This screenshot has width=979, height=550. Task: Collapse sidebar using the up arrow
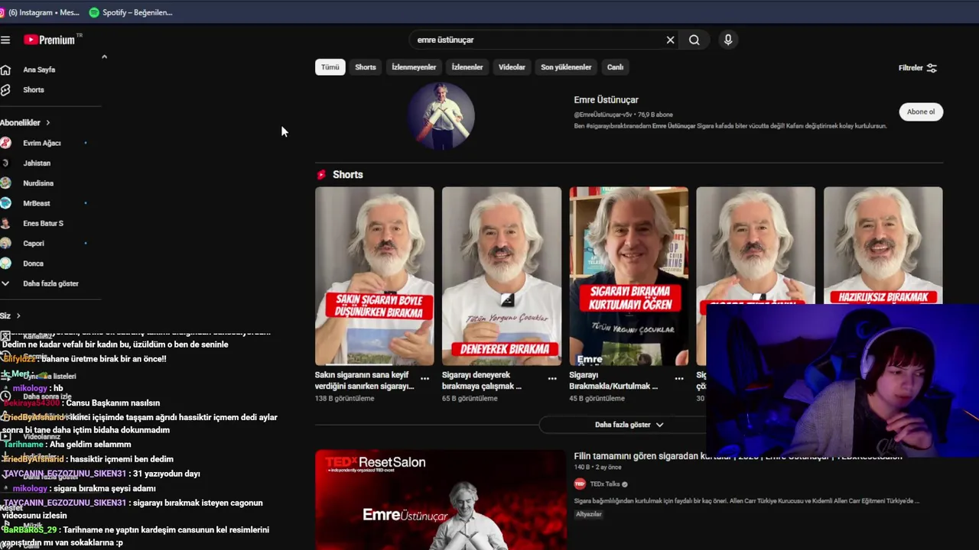tap(104, 57)
